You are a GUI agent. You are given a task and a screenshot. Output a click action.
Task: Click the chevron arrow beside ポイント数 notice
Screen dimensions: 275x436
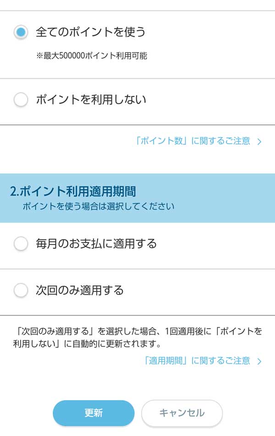click(x=259, y=142)
